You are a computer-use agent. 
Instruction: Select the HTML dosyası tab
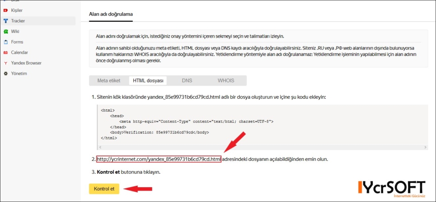point(148,81)
